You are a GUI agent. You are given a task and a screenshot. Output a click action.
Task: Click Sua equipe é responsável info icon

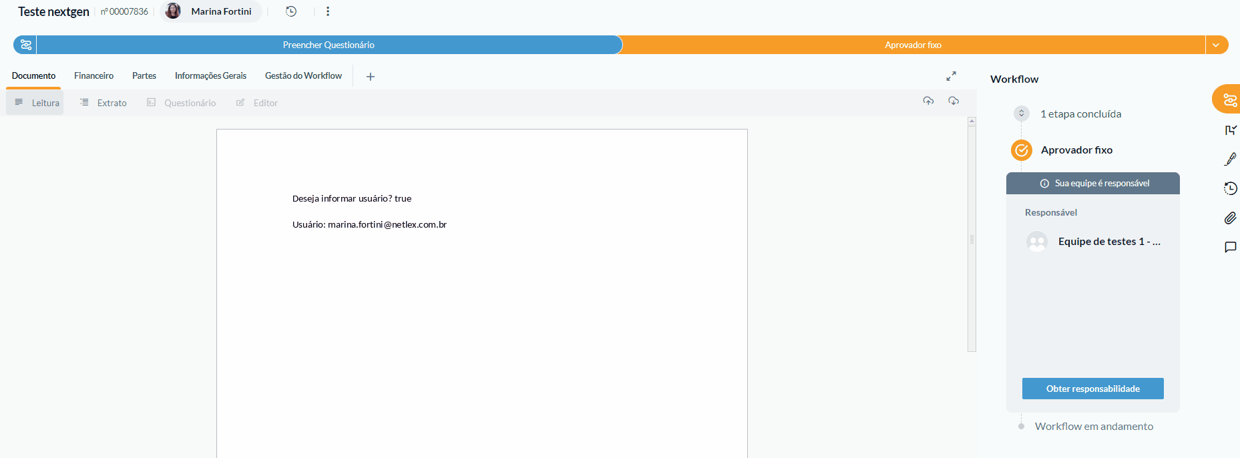(1044, 184)
